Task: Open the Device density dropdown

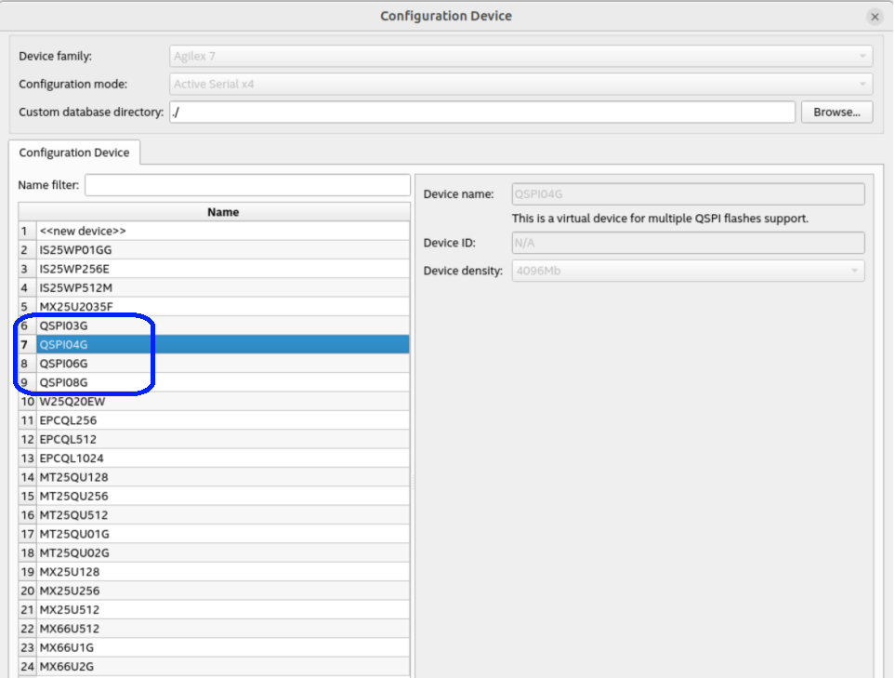Action: (x=688, y=272)
